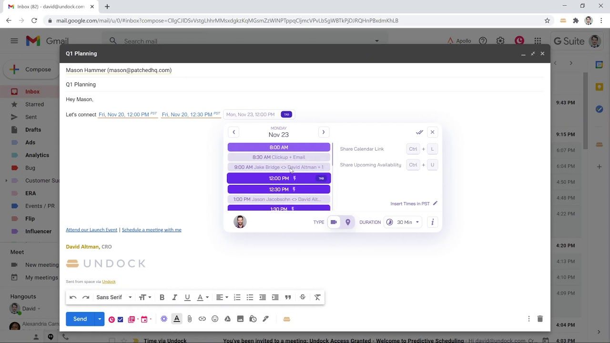Open the font size dropdown

point(145,297)
